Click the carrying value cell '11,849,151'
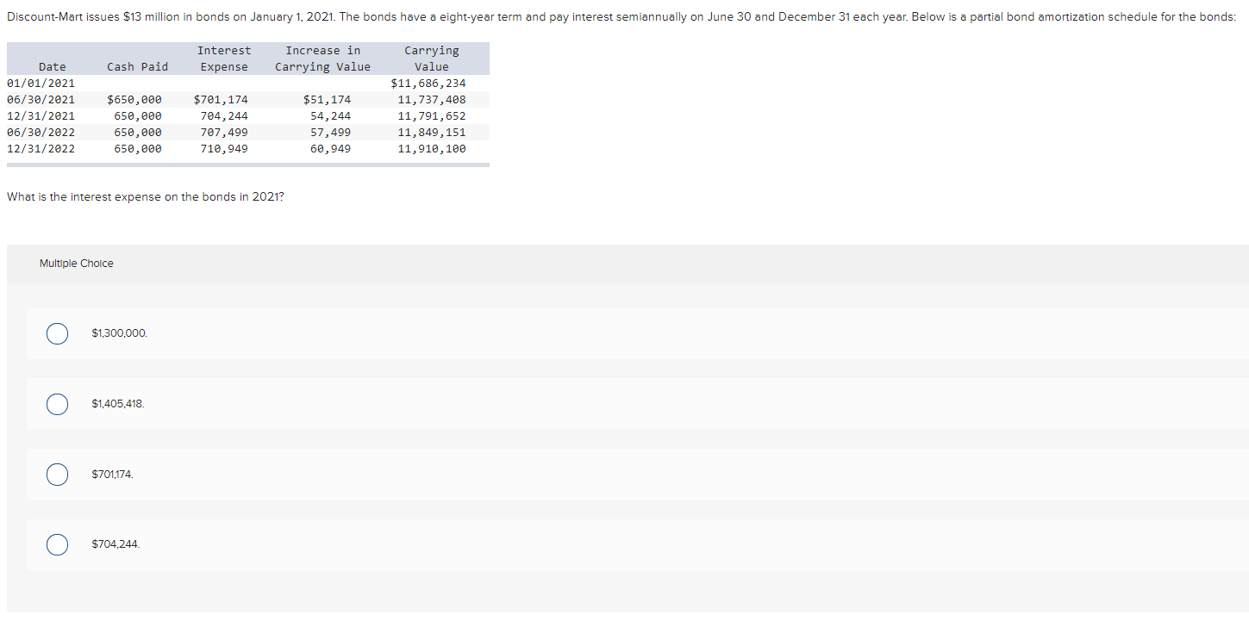 point(432,133)
